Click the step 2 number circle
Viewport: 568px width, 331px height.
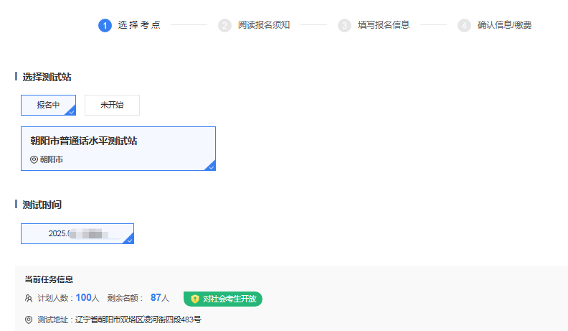pos(225,25)
